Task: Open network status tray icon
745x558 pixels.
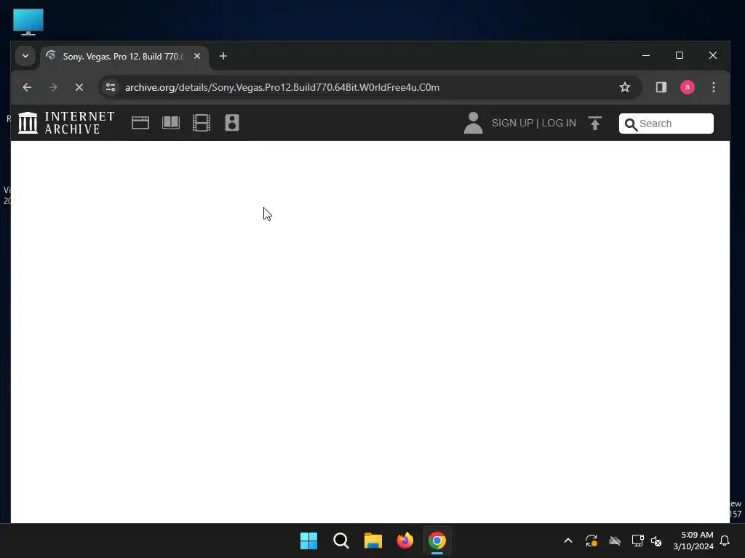Action: (637, 541)
